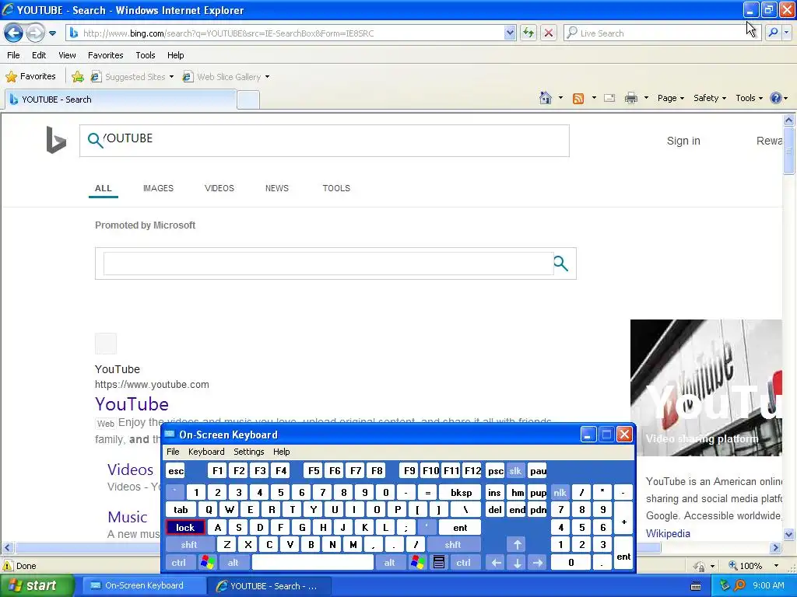Click the Live Search magnifier button
The height and width of the screenshot is (597, 797).
pos(773,33)
